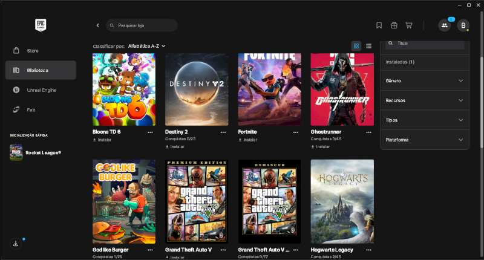Go back with the arrow beside search

tap(97, 25)
